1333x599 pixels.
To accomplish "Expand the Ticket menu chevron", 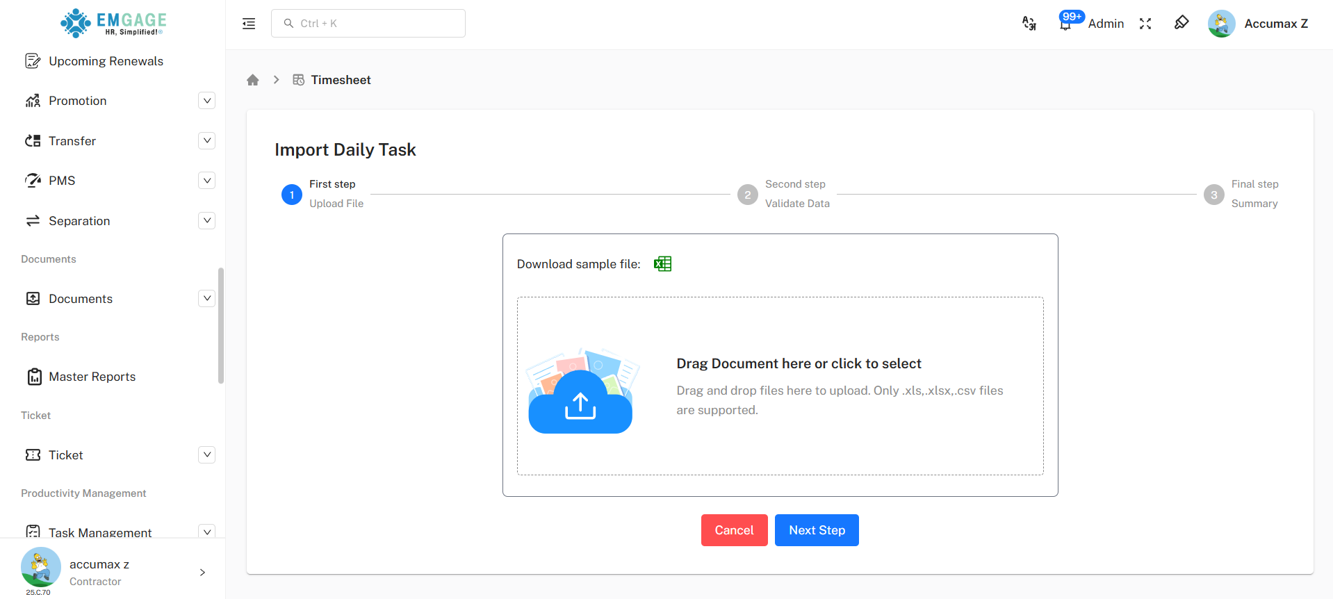I will [206, 455].
